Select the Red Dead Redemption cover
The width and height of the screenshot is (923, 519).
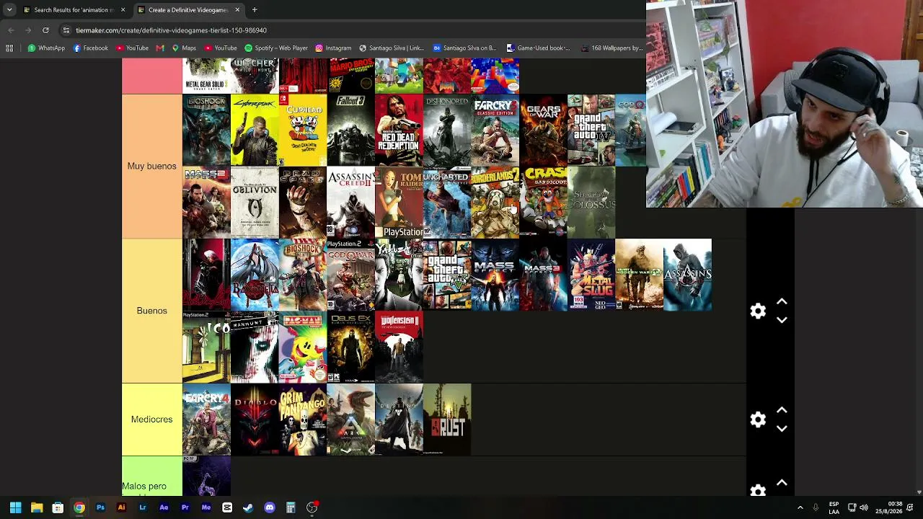(x=399, y=130)
